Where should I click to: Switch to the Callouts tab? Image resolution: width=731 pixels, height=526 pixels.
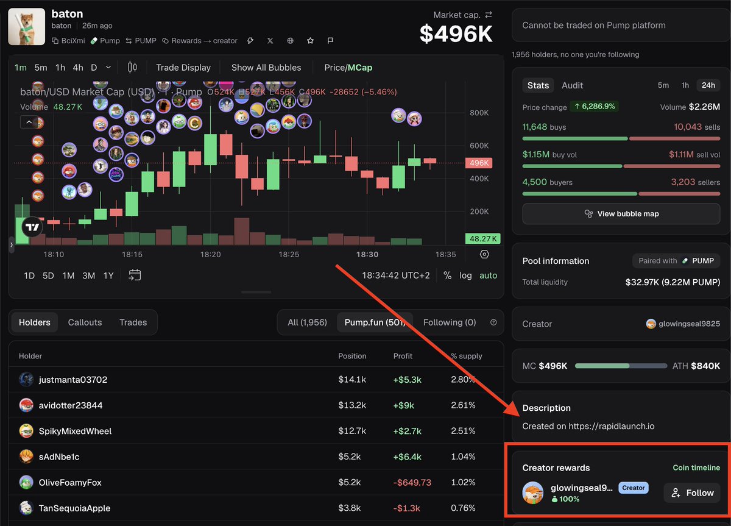(x=85, y=322)
